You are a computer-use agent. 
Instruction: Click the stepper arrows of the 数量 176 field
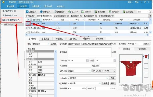[x=115, y=60]
